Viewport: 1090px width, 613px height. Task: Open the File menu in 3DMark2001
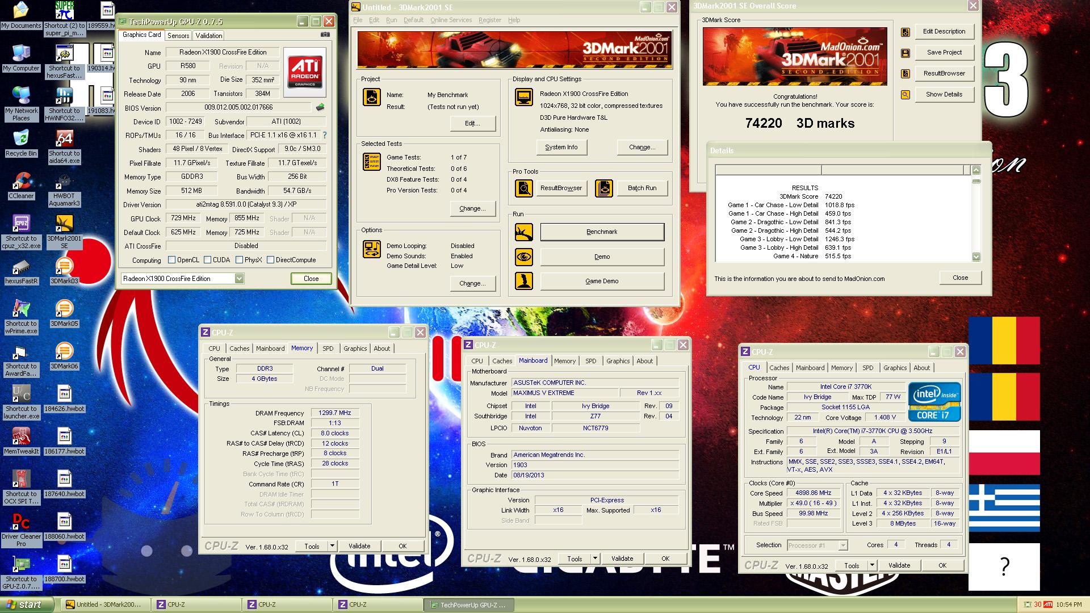358,20
